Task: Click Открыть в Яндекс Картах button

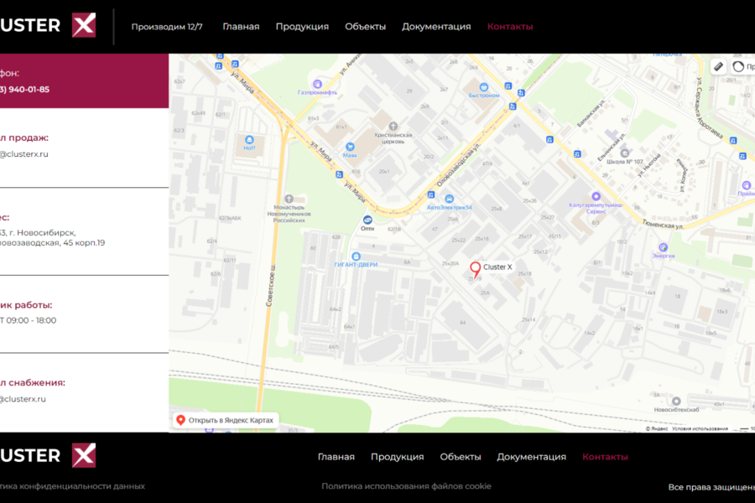Action: coord(226,420)
